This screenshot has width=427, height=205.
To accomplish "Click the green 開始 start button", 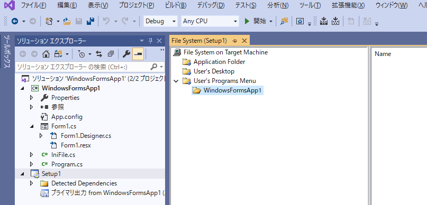I will [255, 21].
